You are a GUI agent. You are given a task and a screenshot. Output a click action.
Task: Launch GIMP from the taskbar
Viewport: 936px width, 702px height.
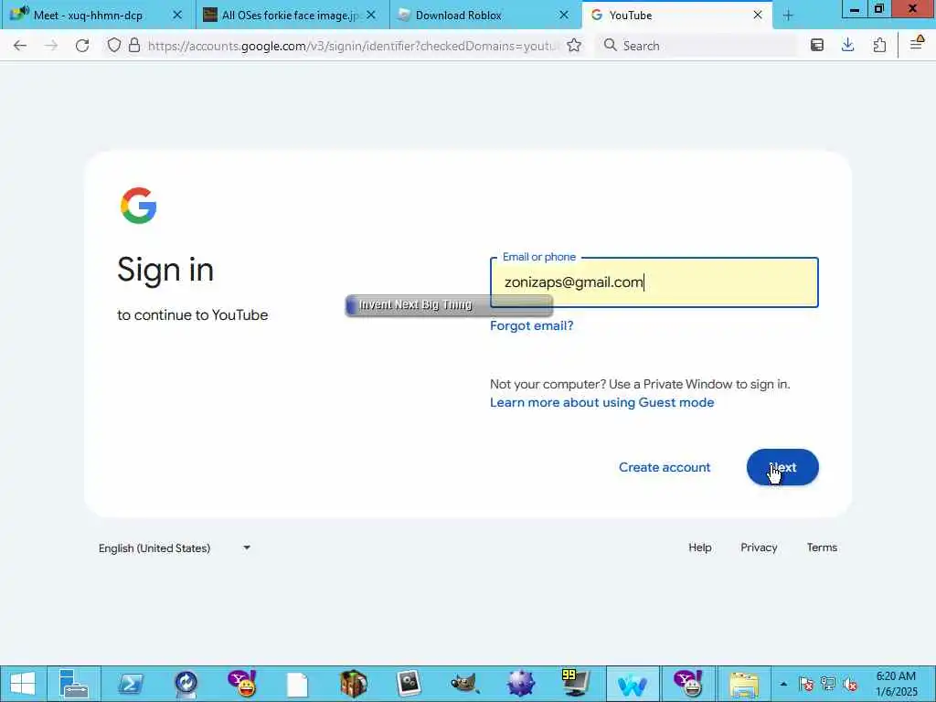click(x=464, y=684)
